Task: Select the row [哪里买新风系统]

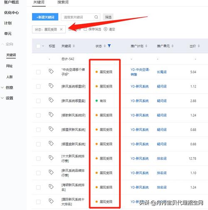Action: (38, 129)
